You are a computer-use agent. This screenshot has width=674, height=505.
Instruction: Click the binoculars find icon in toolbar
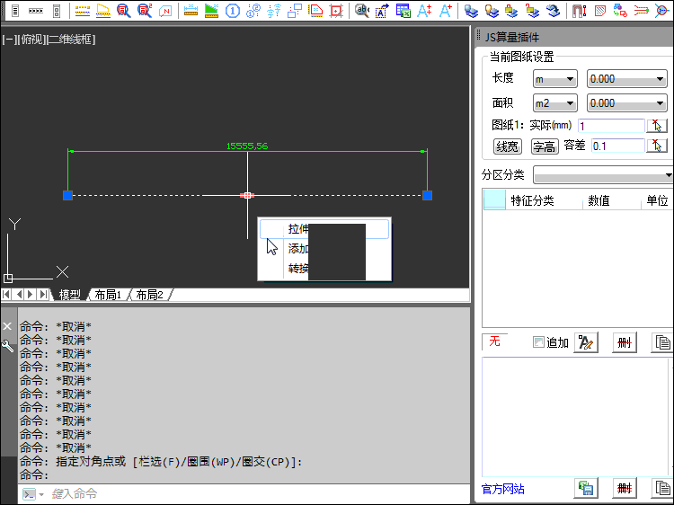tap(361, 11)
